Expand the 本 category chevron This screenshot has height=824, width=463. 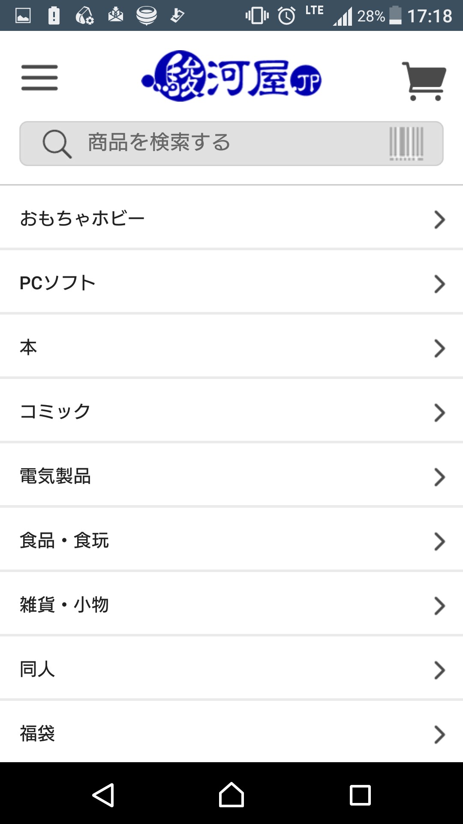pyautogui.click(x=439, y=348)
